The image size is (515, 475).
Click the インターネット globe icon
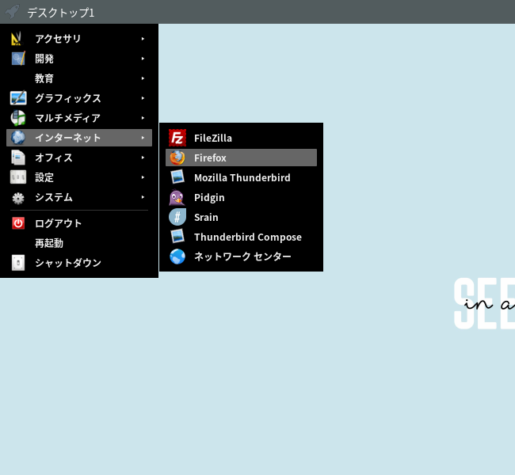point(18,138)
